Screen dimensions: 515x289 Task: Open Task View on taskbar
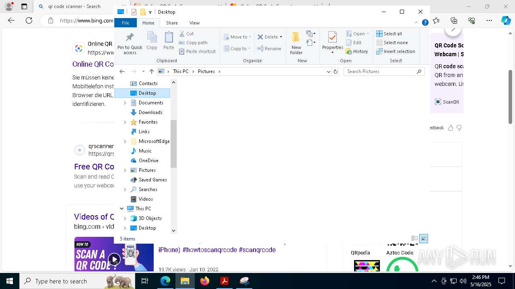[x=145, y=281]
